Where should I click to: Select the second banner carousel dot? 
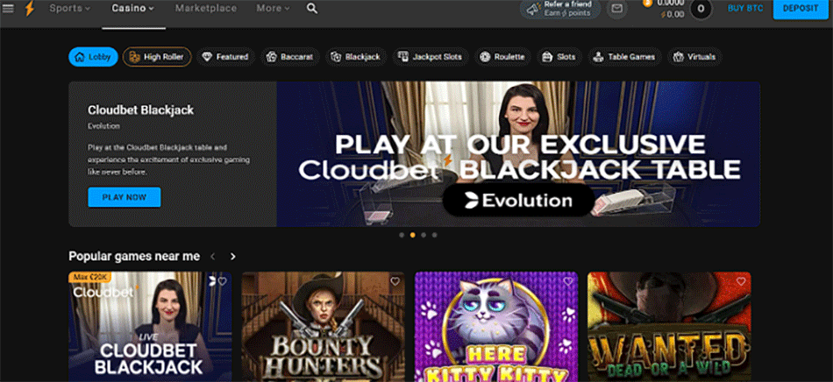point(412,235)
